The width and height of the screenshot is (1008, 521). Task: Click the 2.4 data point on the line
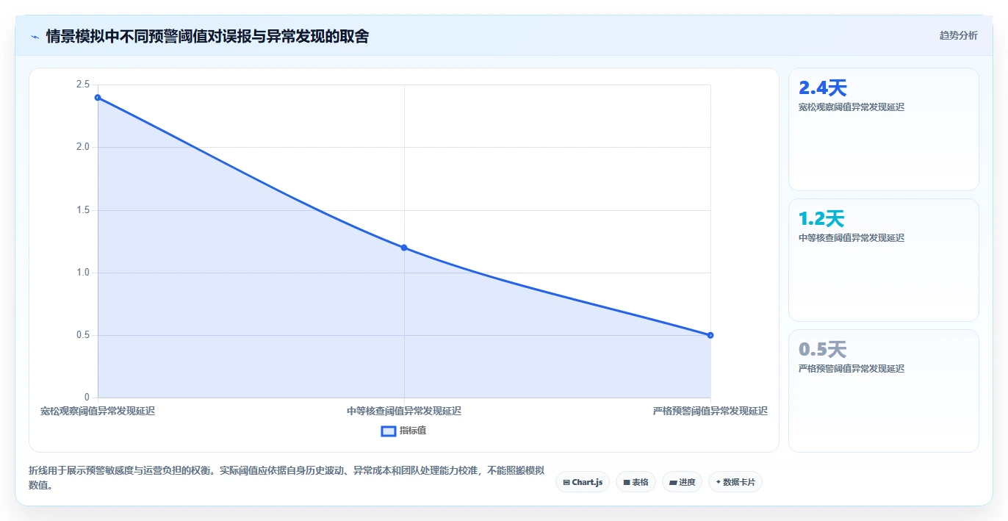tap(98, 98)
